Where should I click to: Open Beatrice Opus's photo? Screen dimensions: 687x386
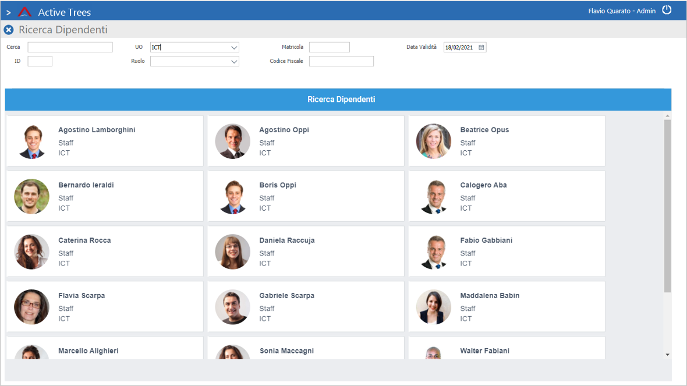tap(433, 141)
